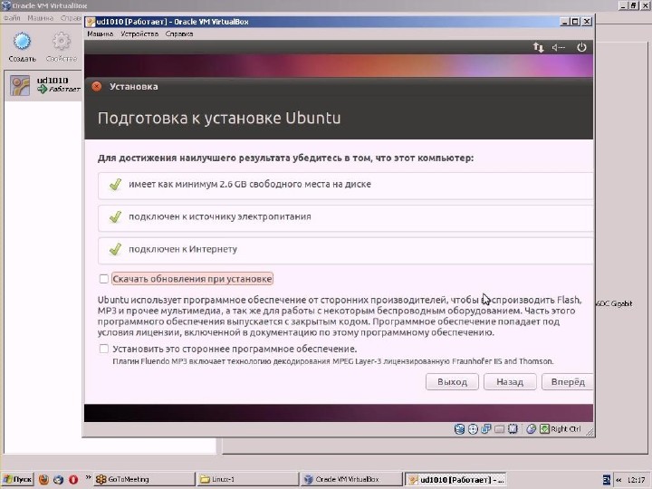Click mouse integration icon in VM status bar
The image size is (652, 489).
(531, 428)
